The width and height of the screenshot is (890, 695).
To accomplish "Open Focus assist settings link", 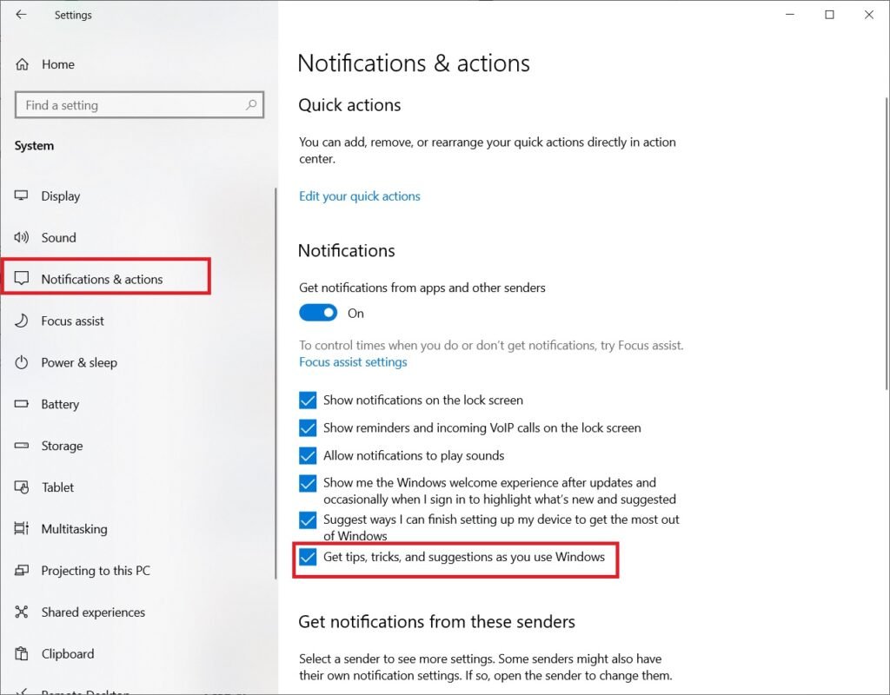I will (353, 362).
